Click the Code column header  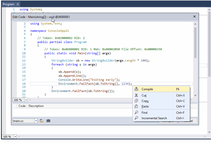coord(22,106)
